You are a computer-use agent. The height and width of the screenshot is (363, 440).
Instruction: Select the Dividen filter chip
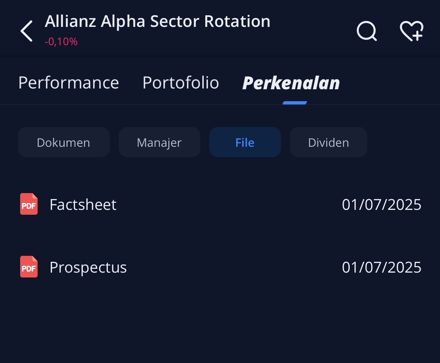coord(328,142)
